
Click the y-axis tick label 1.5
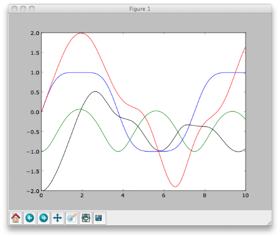point(35,53)
